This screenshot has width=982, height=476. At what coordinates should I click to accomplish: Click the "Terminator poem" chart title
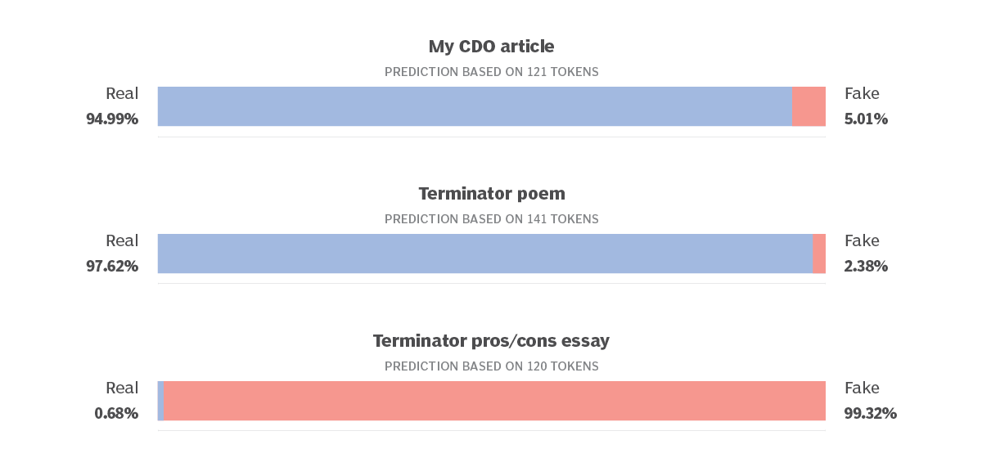(491, 194)
